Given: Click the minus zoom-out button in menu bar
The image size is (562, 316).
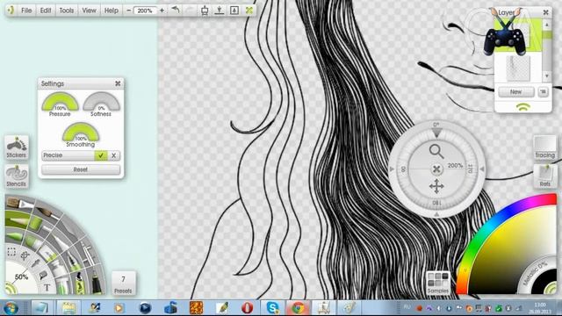Looking at the screenshot, I should point(129,11).
